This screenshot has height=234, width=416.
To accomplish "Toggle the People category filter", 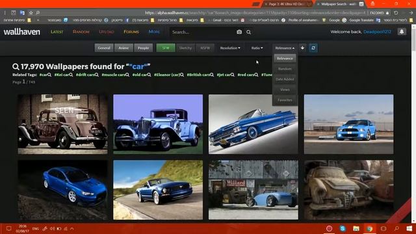I will coord(143,48).
